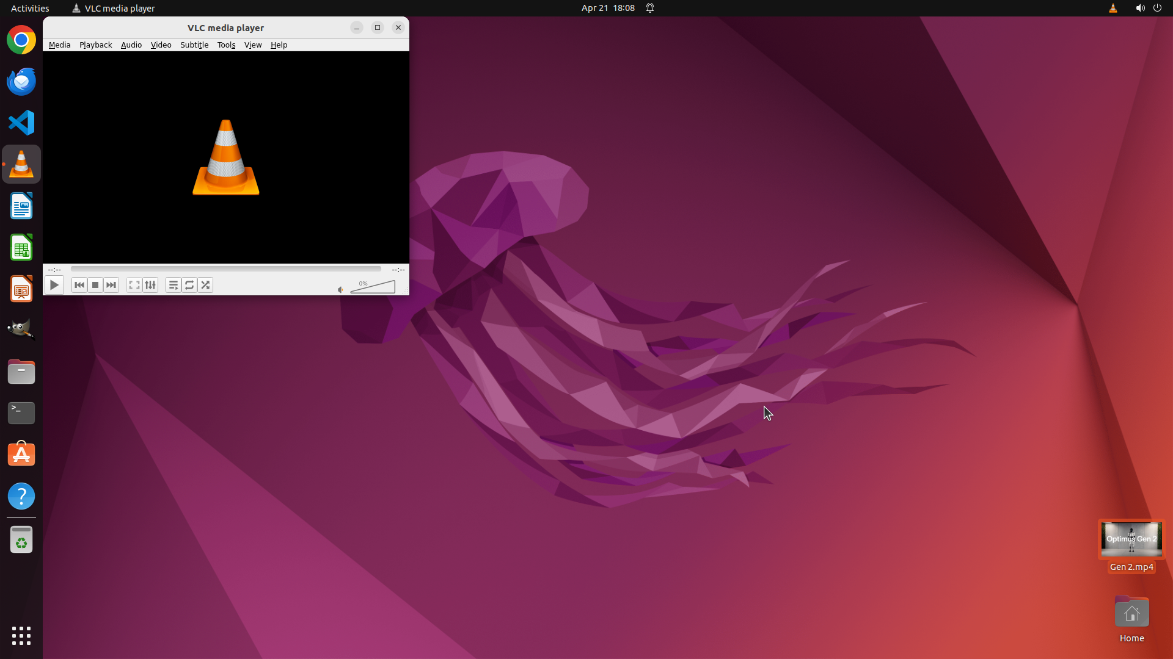
Task: Toggle fullscreen video mode
Action: tap(134, 285)
